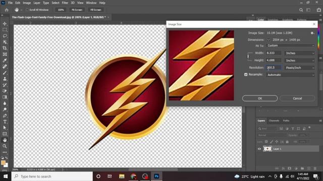323x181 pixels.
Task: Select the Brush tool
Action: click(5, 72)
